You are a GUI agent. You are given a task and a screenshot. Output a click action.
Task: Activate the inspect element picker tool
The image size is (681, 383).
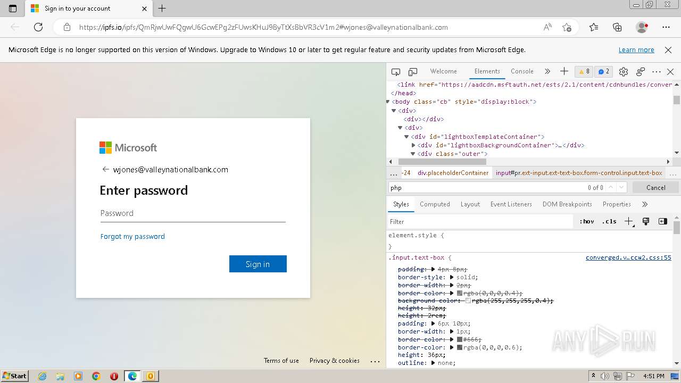pyautogui.click(x=396, y=72)
